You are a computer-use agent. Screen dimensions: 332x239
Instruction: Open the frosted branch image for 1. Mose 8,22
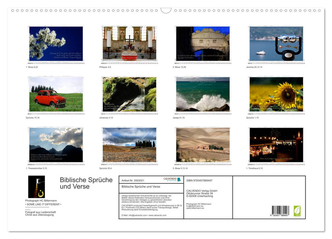point(56,44)
